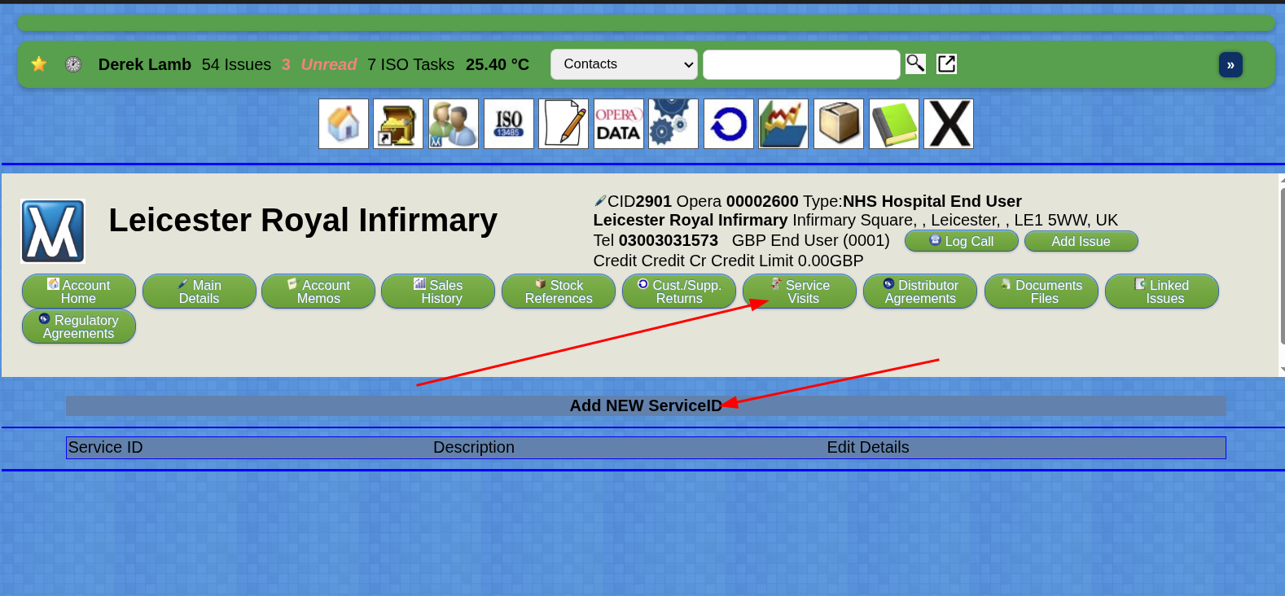
Task: Switch to the Sales History tab
Action: [x=438, y=291]
